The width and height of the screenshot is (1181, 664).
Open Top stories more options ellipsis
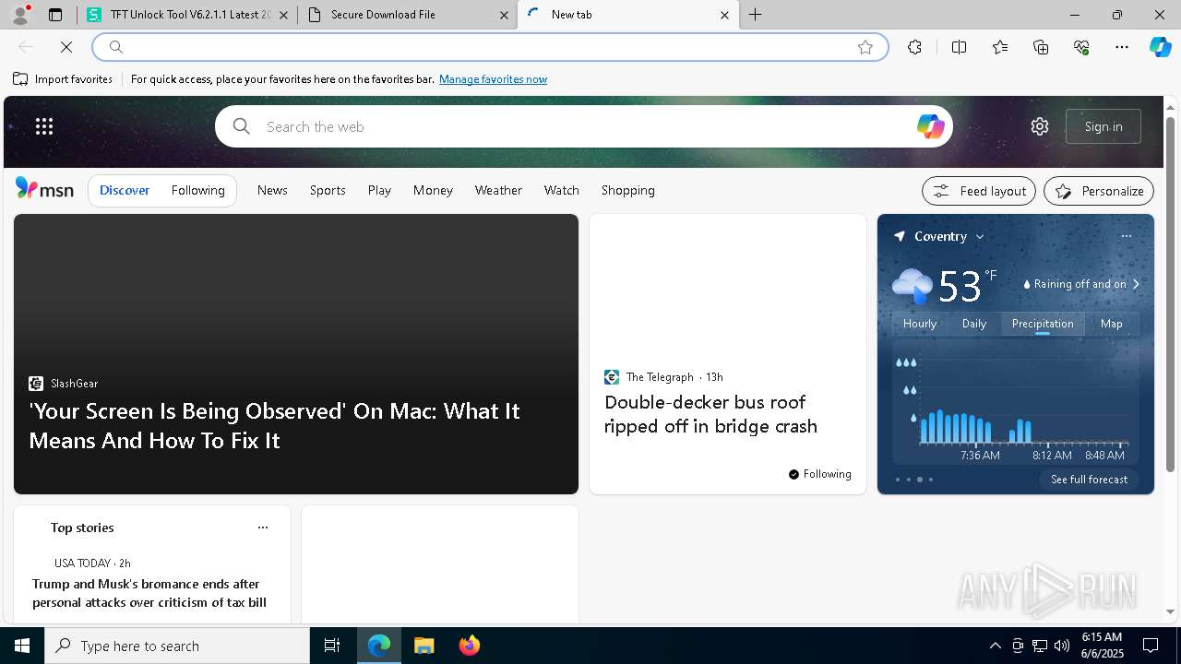263,528
